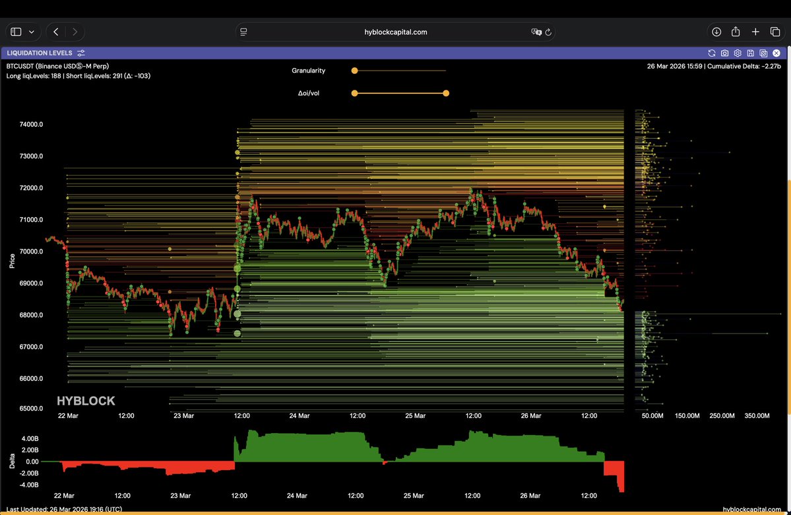Open the Share menu
The height and width of the screenshot is (515, 791).
pyautogui.click(x=736, y=31)
